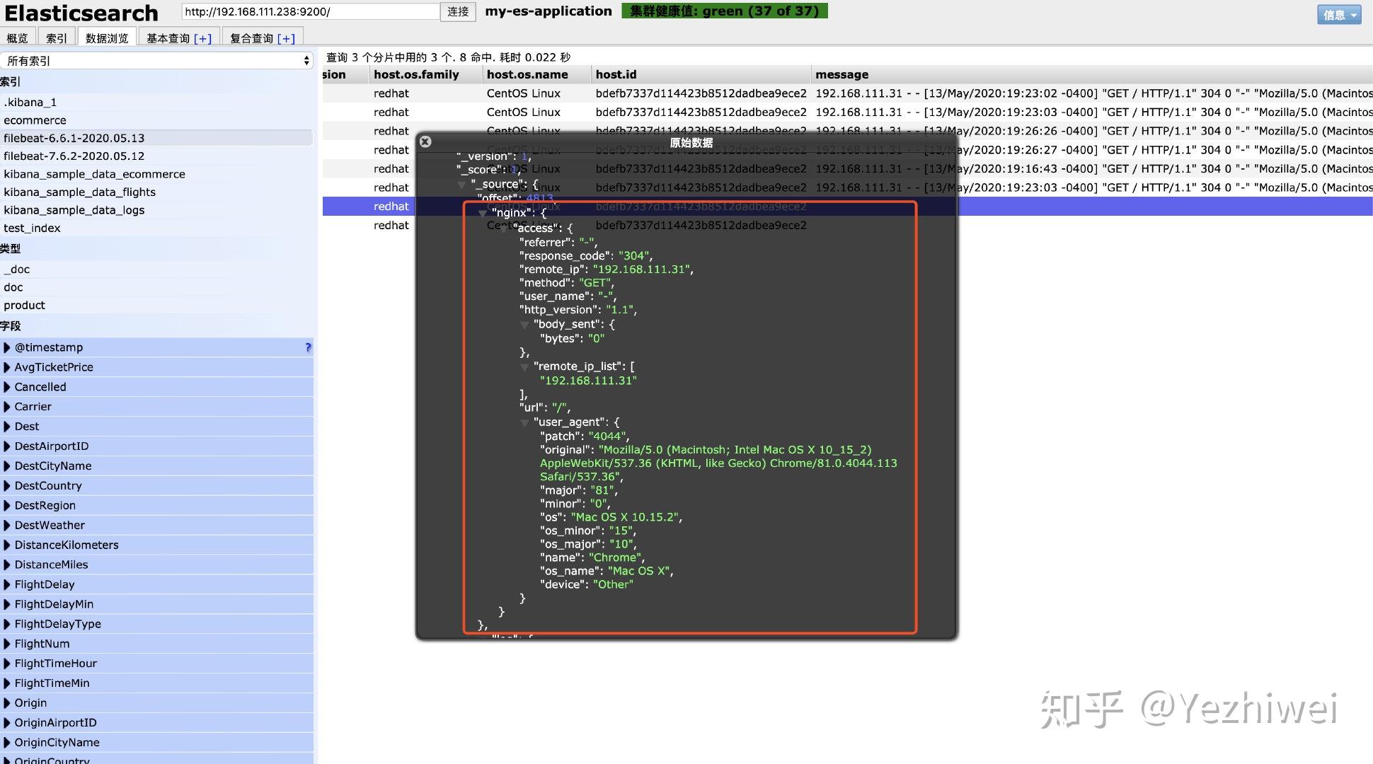This screenshot has width=1373, height=764.
Task: Close the 原始数据 raw data dialog
Action: click(425, 141)
